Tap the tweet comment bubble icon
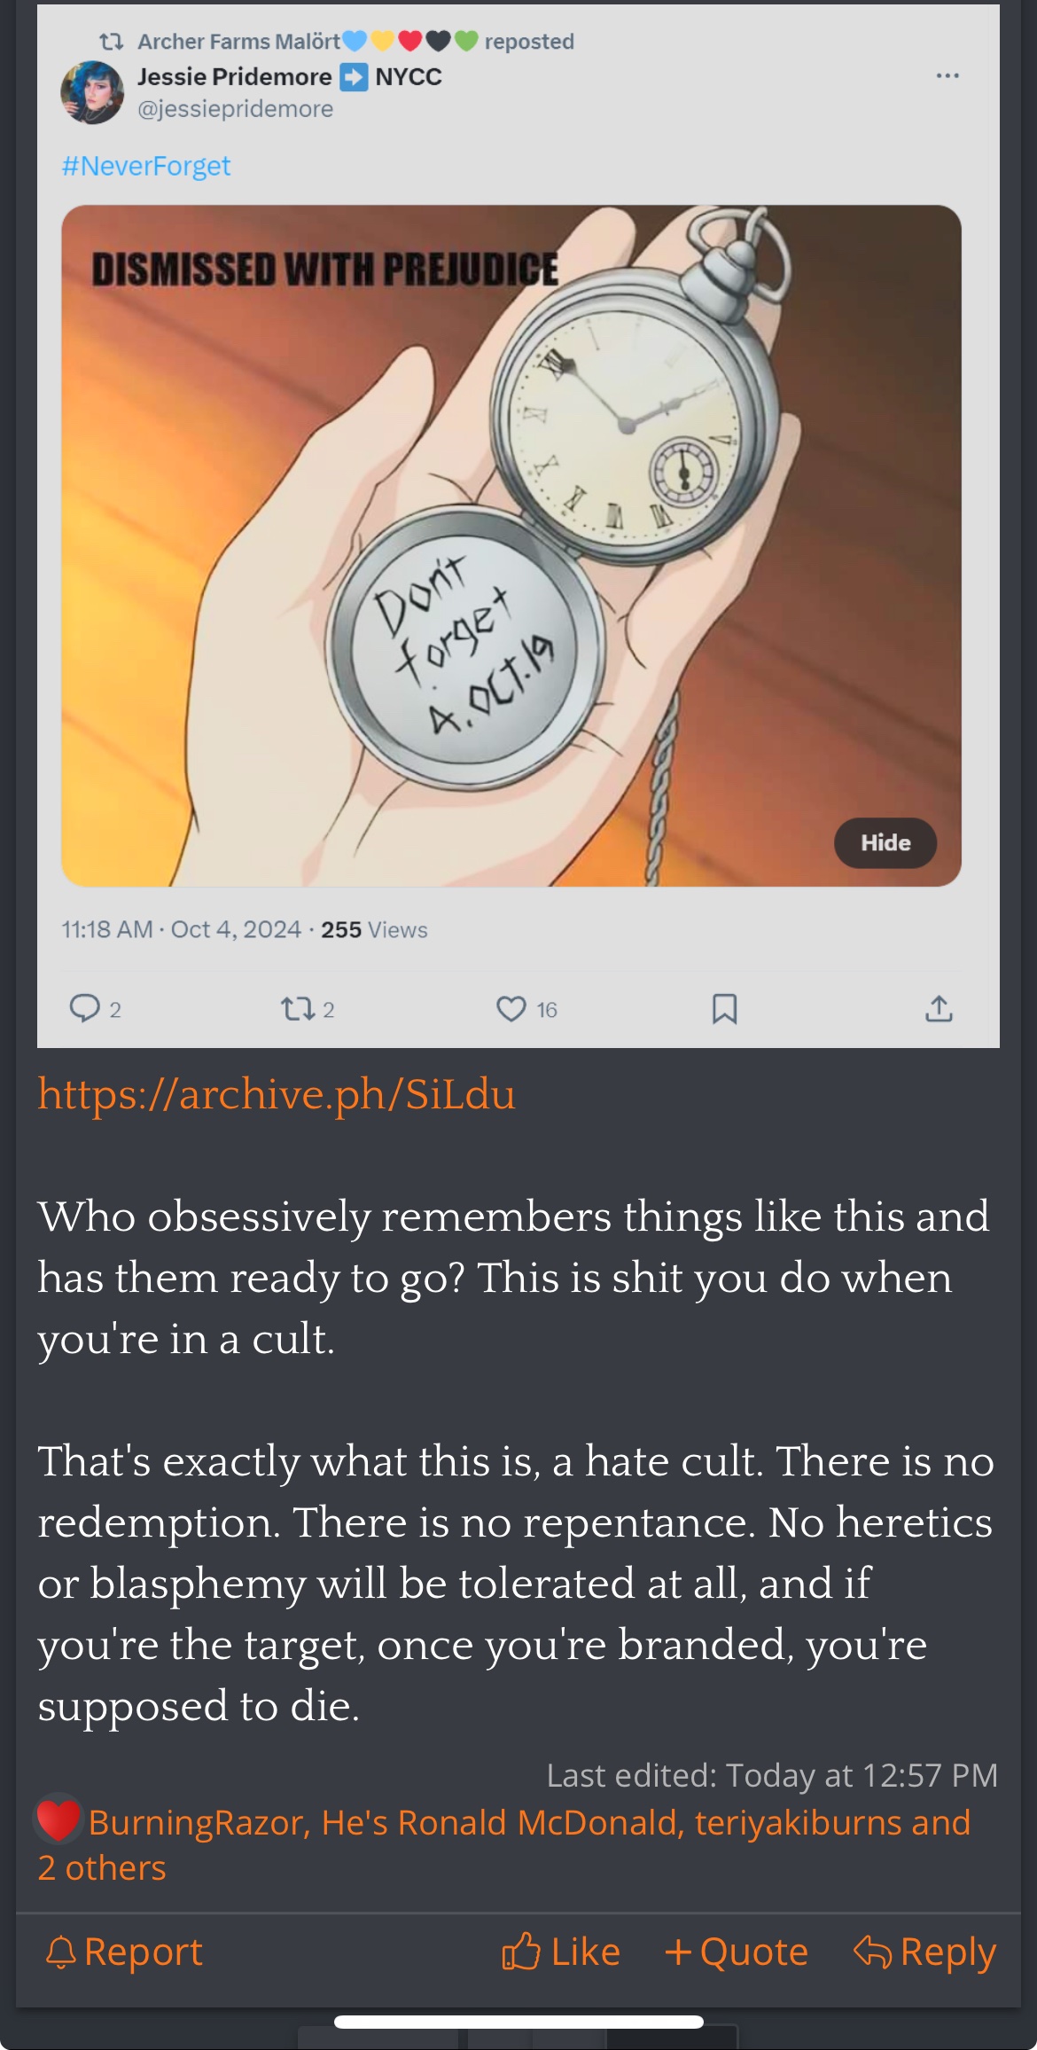Viewport: 1037px width, 2050px height. tap(85, 1008)
